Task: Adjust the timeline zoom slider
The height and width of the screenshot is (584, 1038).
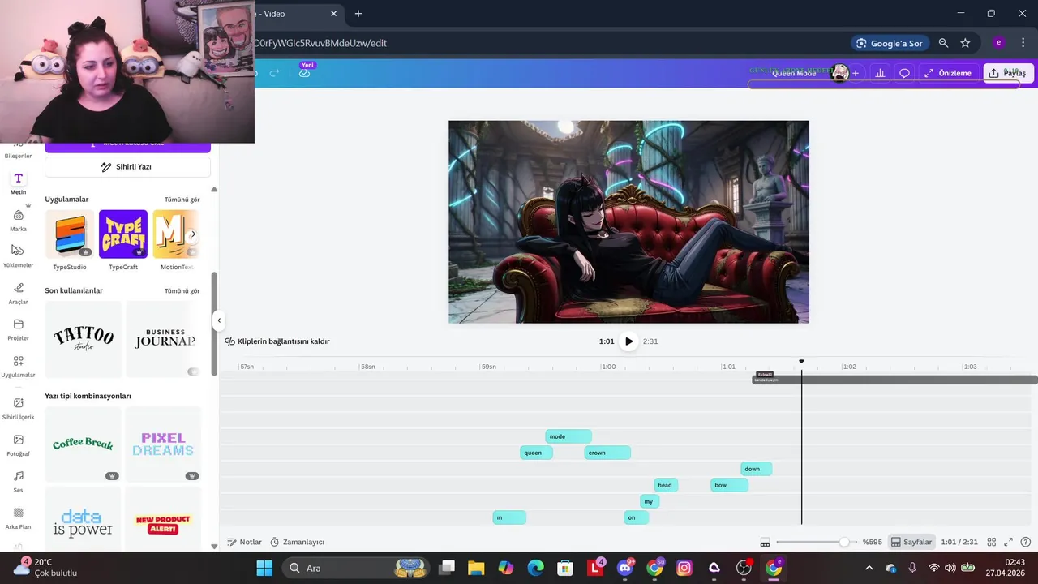Action: click(844, 542)
